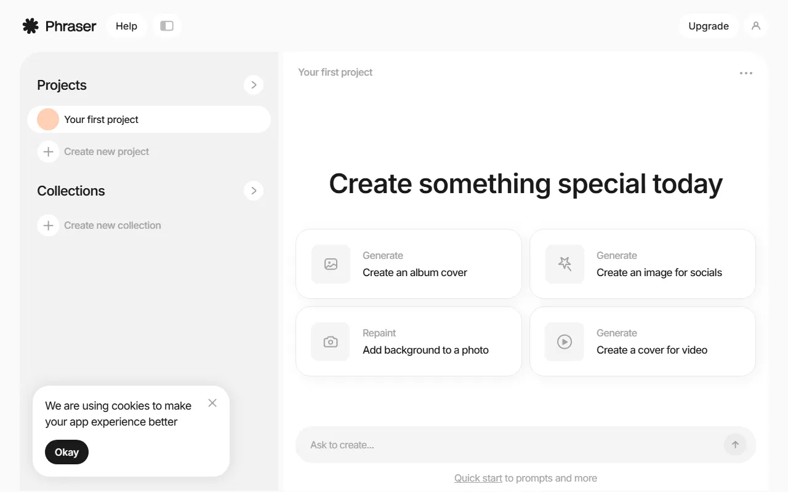Submit prompt with the arrow icon
Image resolution: width=788 pixels, height=492 pixels.
(x=735, y=444)
